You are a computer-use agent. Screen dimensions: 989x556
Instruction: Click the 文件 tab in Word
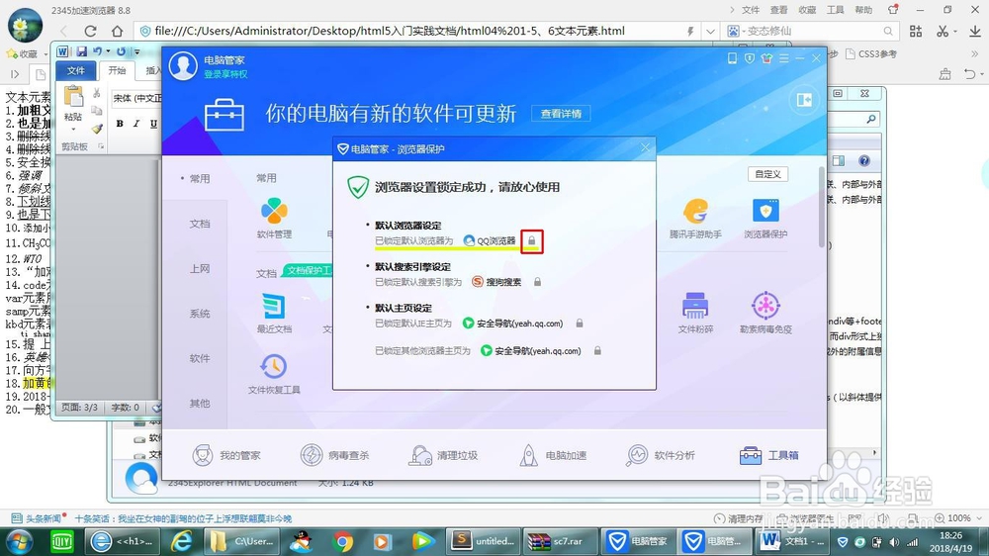coord(76,70)
